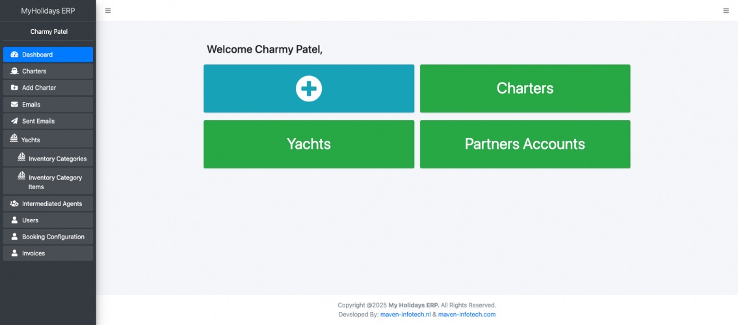
Task: Click the Dashboard speedometer icon in sidebar
Action: click(x=14, y=55)
